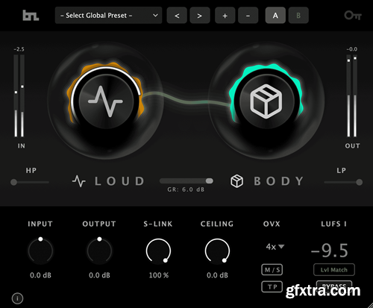Viewport: 373px width, 308px height.
Task: Click the output value 0.0 dB
Action: point(99,275)
